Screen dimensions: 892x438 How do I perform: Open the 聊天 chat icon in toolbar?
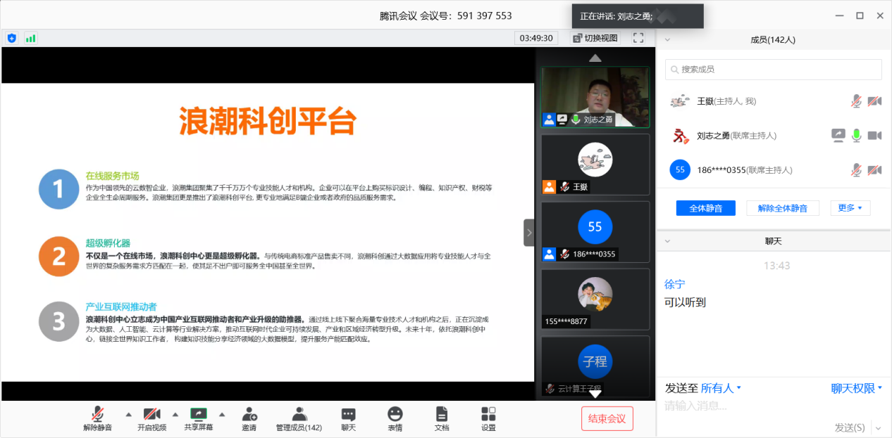point(348,414)
